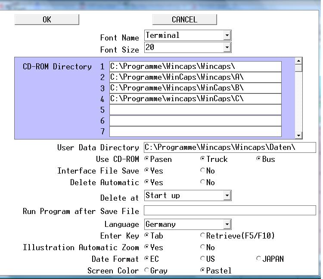This screenshot has height=279, width=323.
Task: Click the OK button
Action: 47,19
